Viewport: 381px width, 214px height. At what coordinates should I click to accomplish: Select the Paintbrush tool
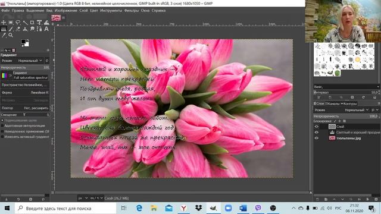(x=11, y=29)
